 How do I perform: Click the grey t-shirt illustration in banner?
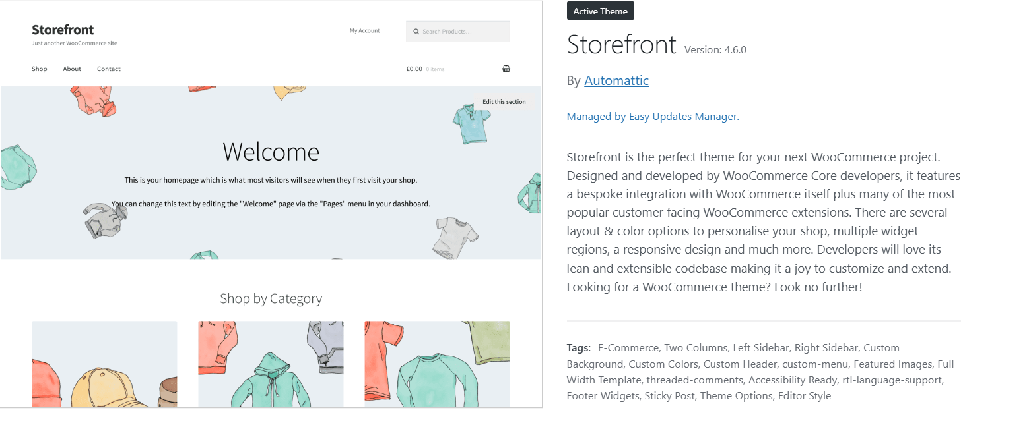455,237
